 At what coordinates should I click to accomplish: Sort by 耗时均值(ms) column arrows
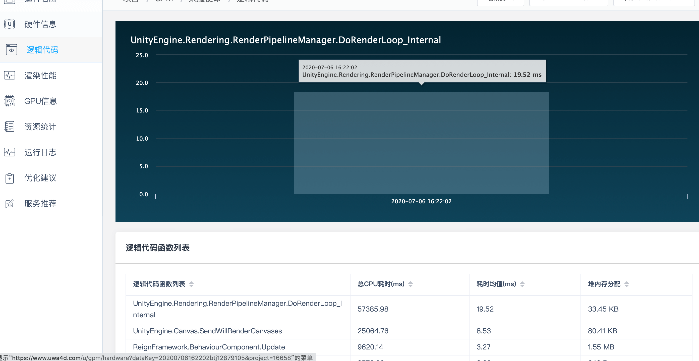[x=522, y=284]
